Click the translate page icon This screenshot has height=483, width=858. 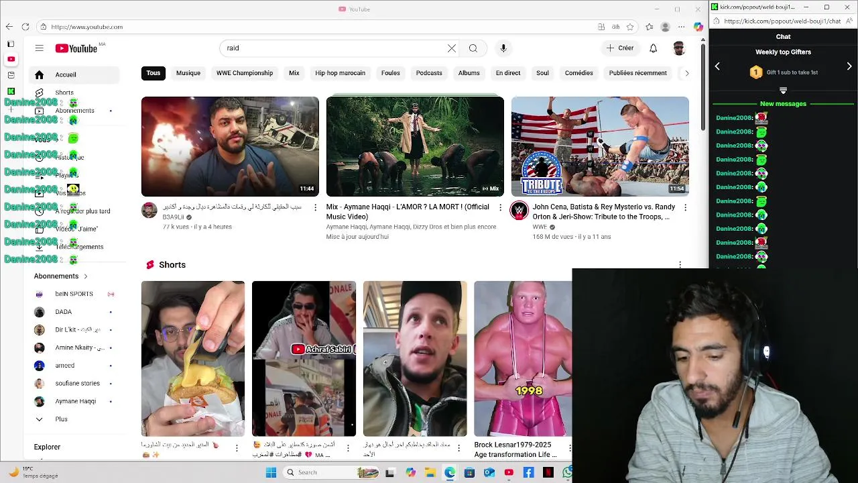coord(615,27)
